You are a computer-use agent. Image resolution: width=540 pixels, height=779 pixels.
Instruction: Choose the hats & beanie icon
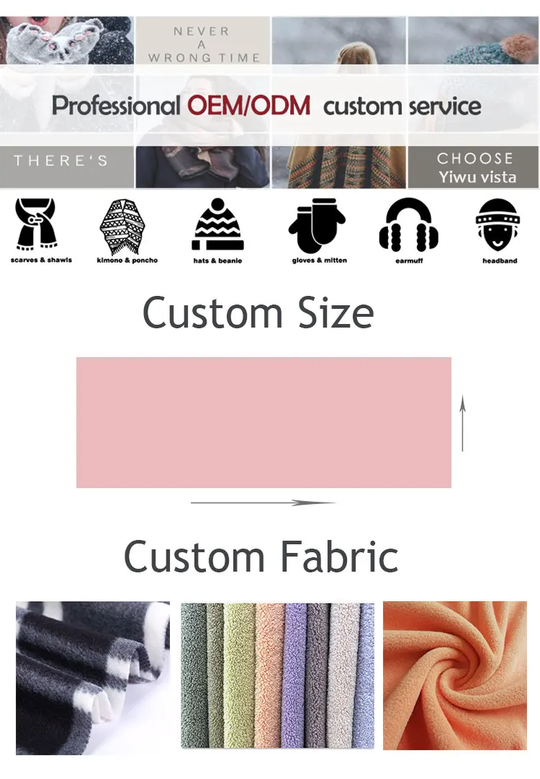217,224
